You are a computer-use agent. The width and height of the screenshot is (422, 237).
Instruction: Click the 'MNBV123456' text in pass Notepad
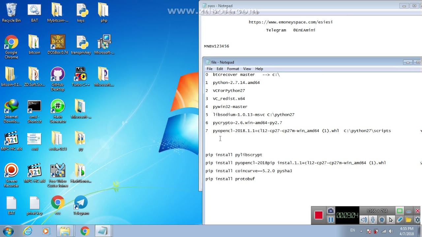coord(217,46)
